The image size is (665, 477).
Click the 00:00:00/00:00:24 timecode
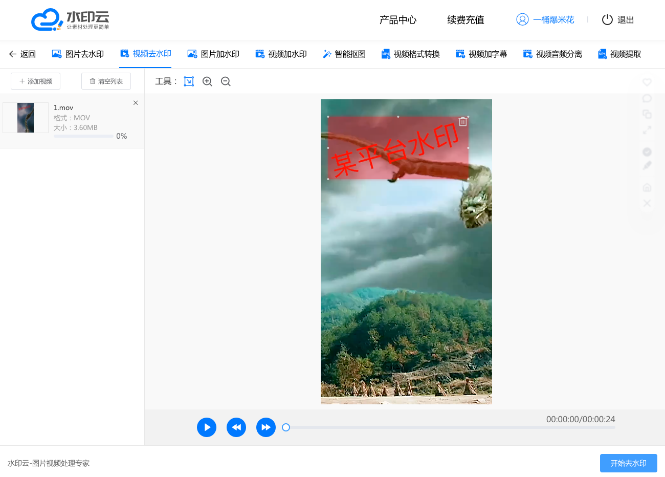(x=581, y=419)
